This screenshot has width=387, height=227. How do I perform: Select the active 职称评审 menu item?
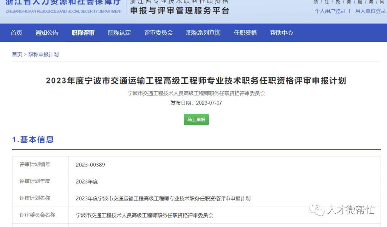(x=83, y=33)
